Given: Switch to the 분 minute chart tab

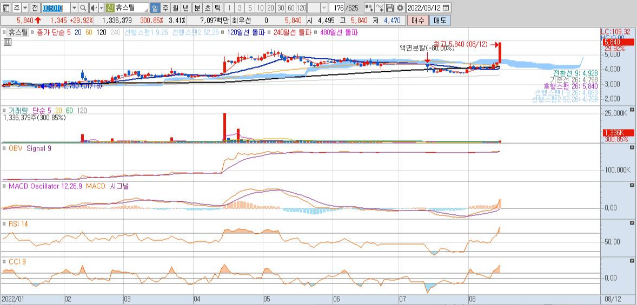Looking at the screenshot, I should coord(197,8).
